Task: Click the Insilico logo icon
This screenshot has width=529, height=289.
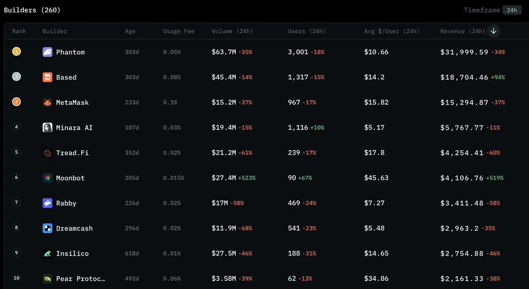Action: click(x=47, y=253)
